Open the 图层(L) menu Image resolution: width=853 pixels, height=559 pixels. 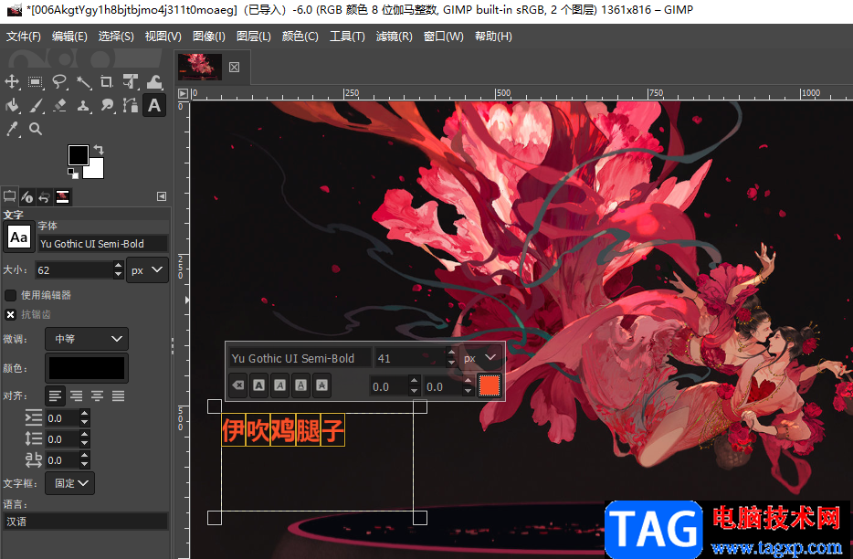click(254, 37)
